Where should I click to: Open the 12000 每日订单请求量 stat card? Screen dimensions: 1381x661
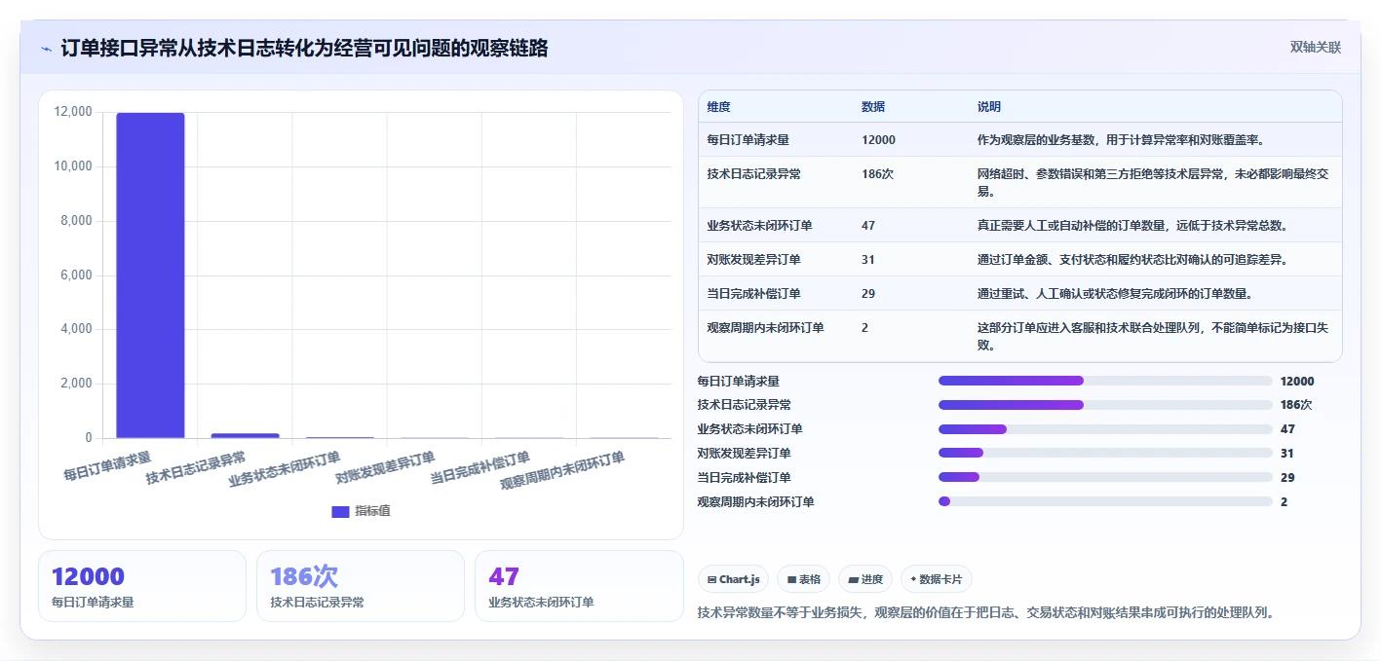pyautogui.click(x=142, y=586)
